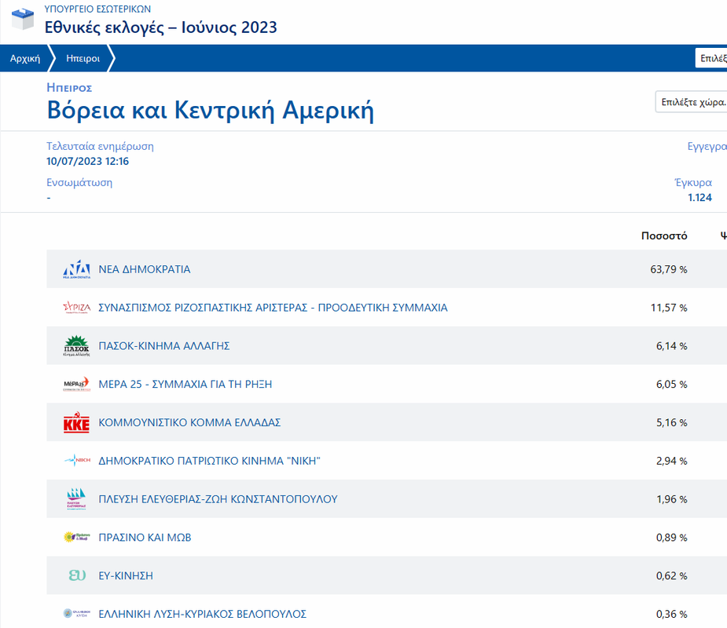Click the date 10/07/2023 12:16
The width and height of the screenshot is (727, 628).
click(87, 161)
